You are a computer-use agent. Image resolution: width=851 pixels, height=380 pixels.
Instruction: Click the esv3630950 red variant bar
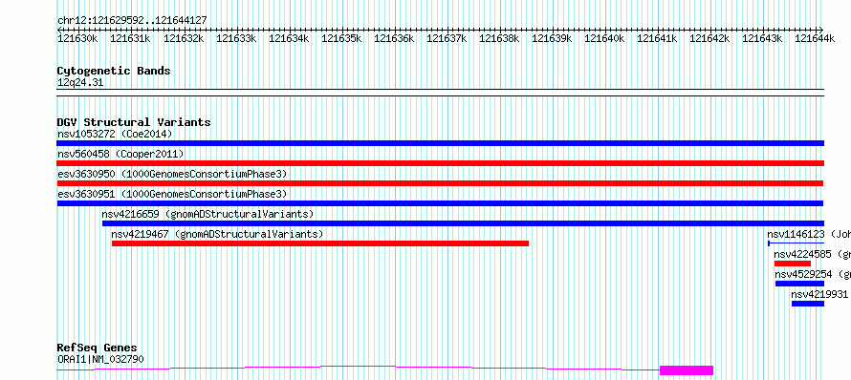[440, 183]
